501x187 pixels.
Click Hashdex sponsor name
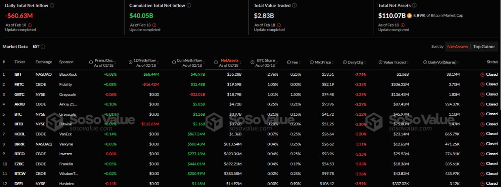coord(67,183)
